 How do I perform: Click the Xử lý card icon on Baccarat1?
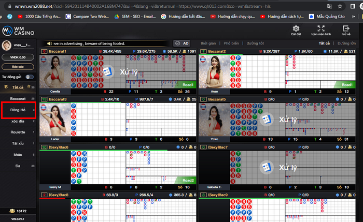tap(108, 72)
